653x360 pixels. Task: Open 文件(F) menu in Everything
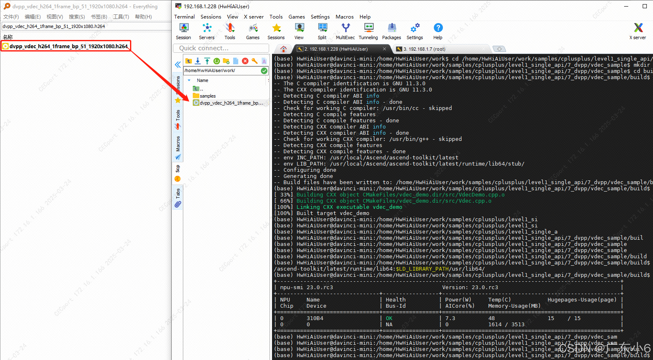[x=11, y=17]
